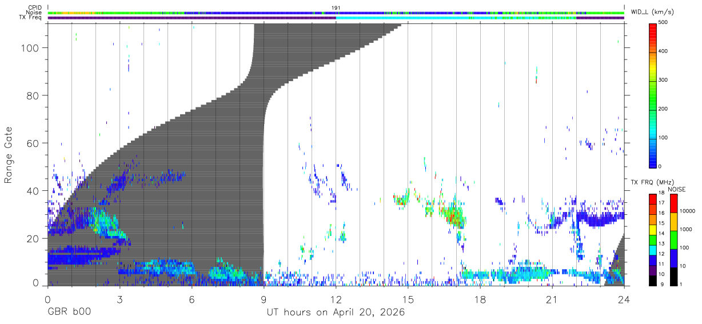702x324 pixels.
Task: Select the 9 hour x-axis label
Action: (264, 299)
